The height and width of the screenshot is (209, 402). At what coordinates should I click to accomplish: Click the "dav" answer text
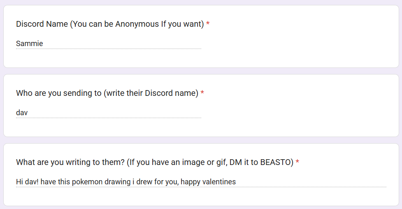22,112
